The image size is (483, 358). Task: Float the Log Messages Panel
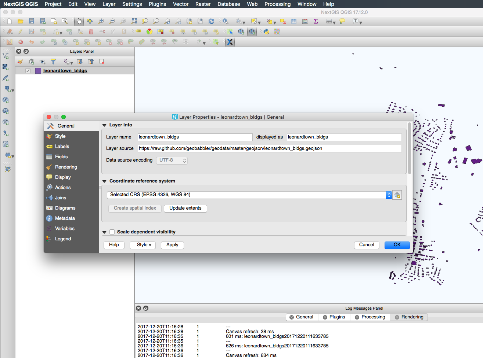tap(146, 308)
